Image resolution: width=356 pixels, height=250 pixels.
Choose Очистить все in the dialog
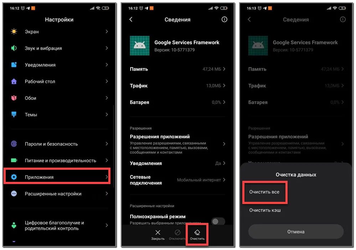(x=264, y=192)
